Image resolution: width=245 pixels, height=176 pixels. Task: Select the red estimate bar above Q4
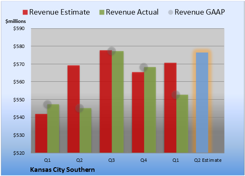tap(138, 112)
